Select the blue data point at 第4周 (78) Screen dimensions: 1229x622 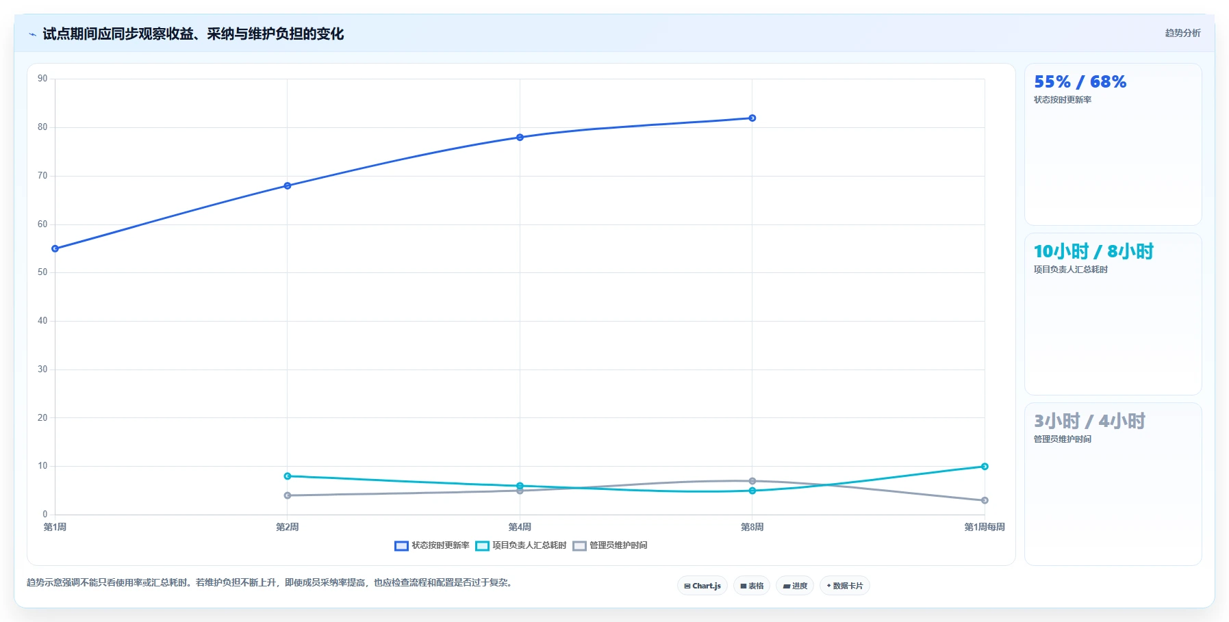click(x=520, y=137)
